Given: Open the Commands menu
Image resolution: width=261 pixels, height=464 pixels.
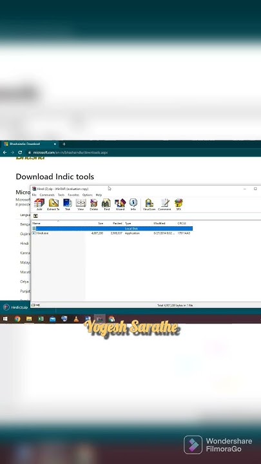Looking at the screenshot, I should tap(47, 195).
